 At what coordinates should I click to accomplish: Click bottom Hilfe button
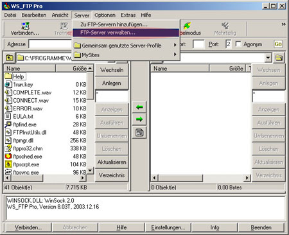tap(121, 227)
